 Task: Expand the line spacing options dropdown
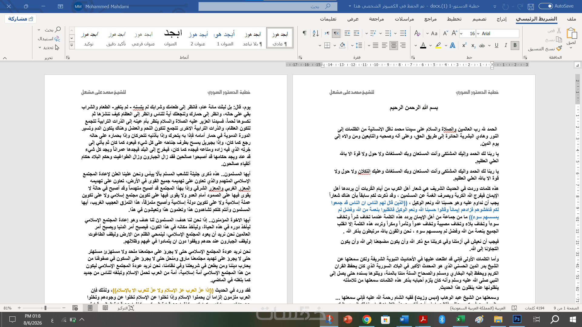352,46
